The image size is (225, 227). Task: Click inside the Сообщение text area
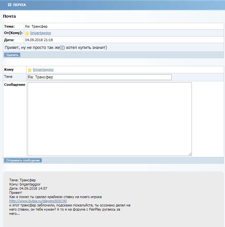(x=109, y=119)
